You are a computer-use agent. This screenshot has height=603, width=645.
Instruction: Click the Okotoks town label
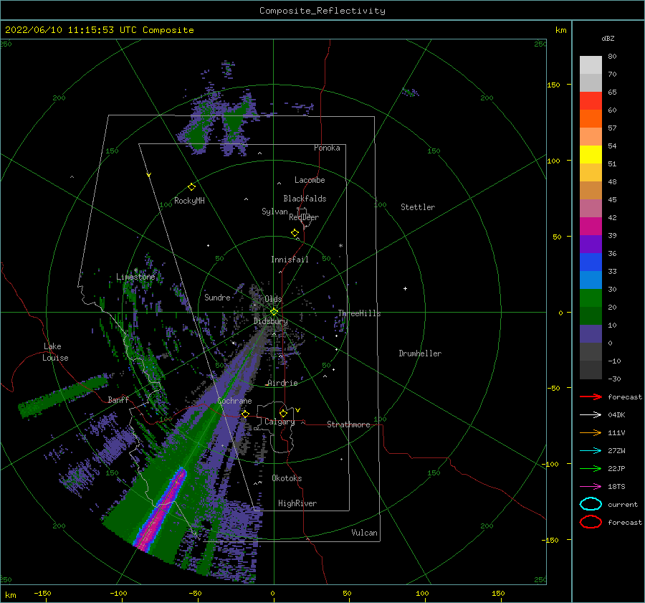click(x=287, y=479)
